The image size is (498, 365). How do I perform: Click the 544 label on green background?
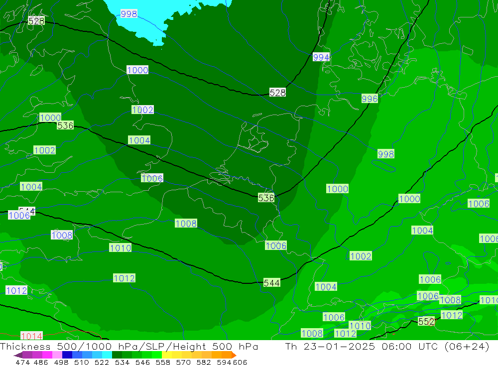click(271, 282)
